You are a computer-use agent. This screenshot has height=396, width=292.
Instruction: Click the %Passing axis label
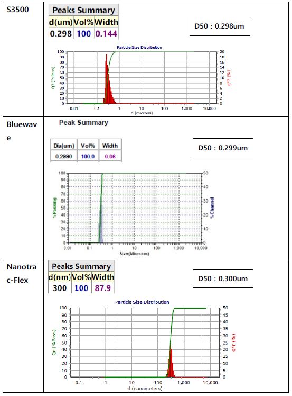55,208
